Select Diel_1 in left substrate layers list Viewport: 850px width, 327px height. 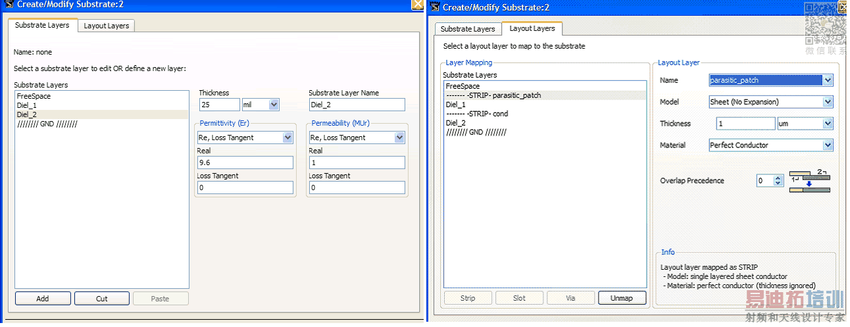101,105
